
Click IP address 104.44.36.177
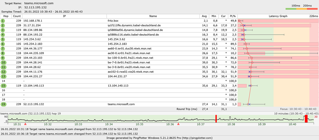(33, 49)
